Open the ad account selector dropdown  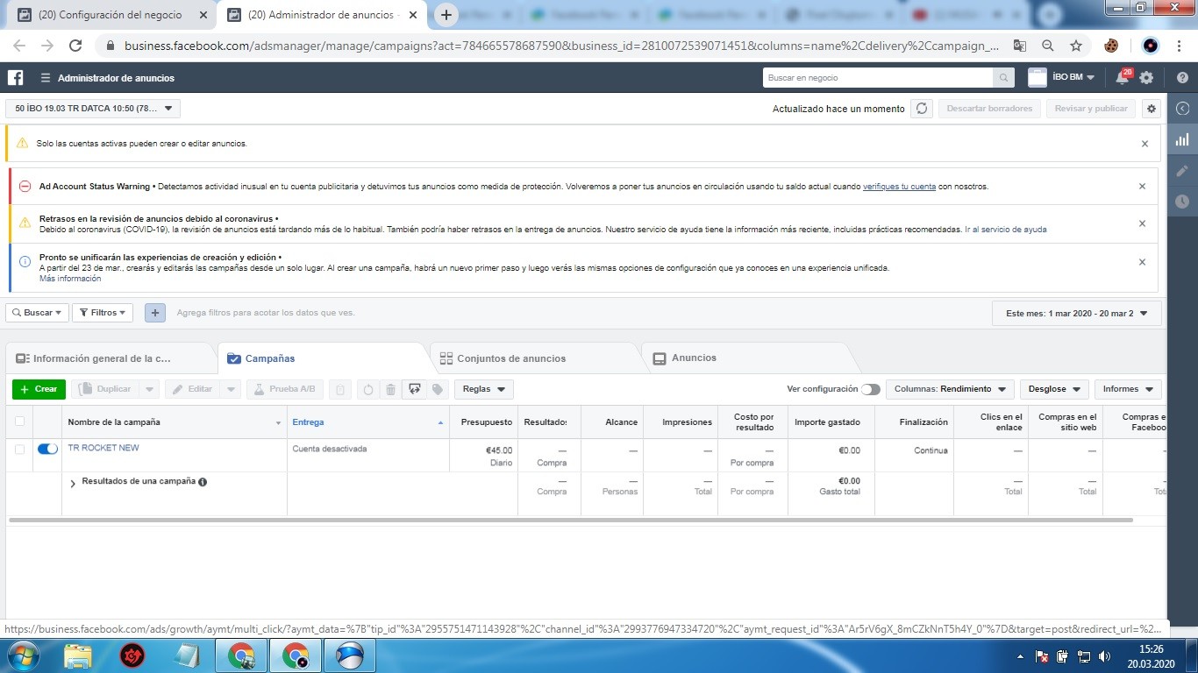click(93, 109)
